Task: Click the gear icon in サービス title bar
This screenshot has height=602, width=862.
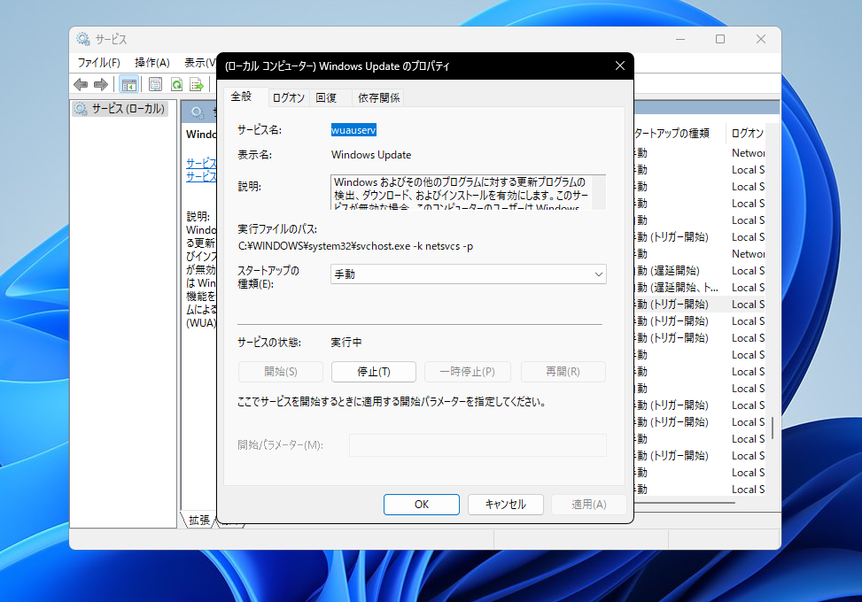Action: pyautogui.click(x=83, y=39)
